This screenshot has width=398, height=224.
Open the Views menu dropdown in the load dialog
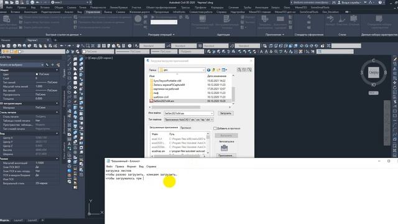(x=224, y=70)
